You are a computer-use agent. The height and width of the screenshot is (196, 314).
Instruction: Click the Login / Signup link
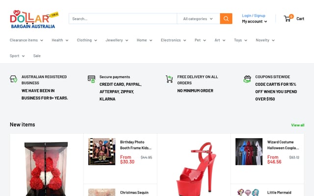point(254,16)
